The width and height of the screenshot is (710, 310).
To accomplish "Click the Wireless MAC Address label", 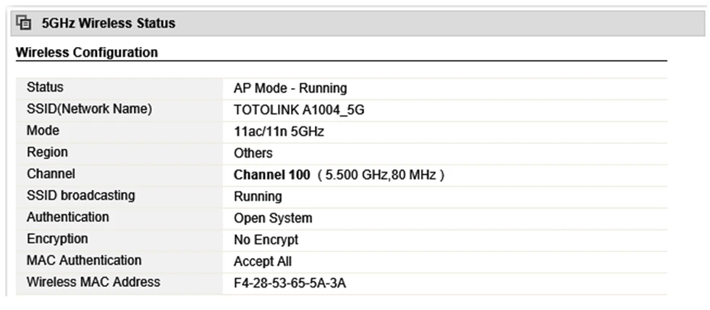I will pos(93,282).
